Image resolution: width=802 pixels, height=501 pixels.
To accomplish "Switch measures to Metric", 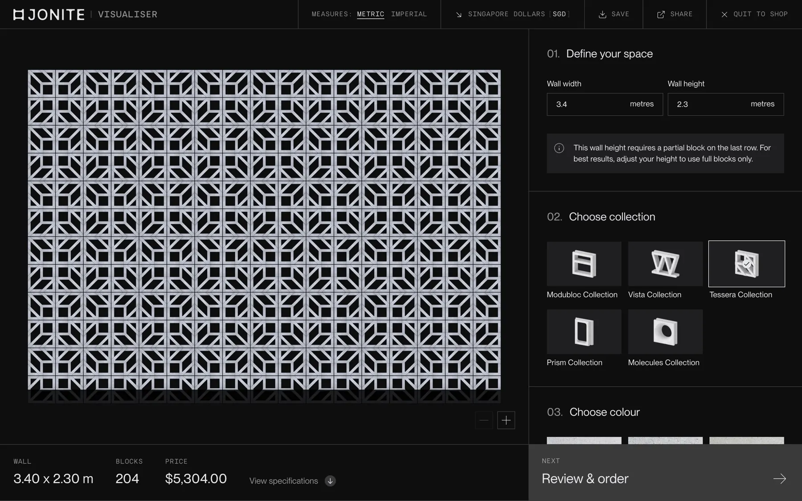I will point(371,14).
